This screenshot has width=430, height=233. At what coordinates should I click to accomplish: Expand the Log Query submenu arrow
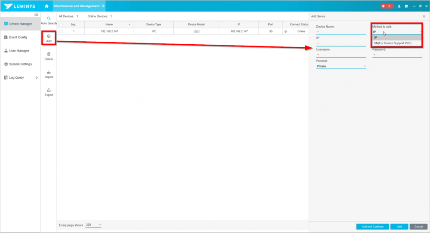tap(37, 78)
